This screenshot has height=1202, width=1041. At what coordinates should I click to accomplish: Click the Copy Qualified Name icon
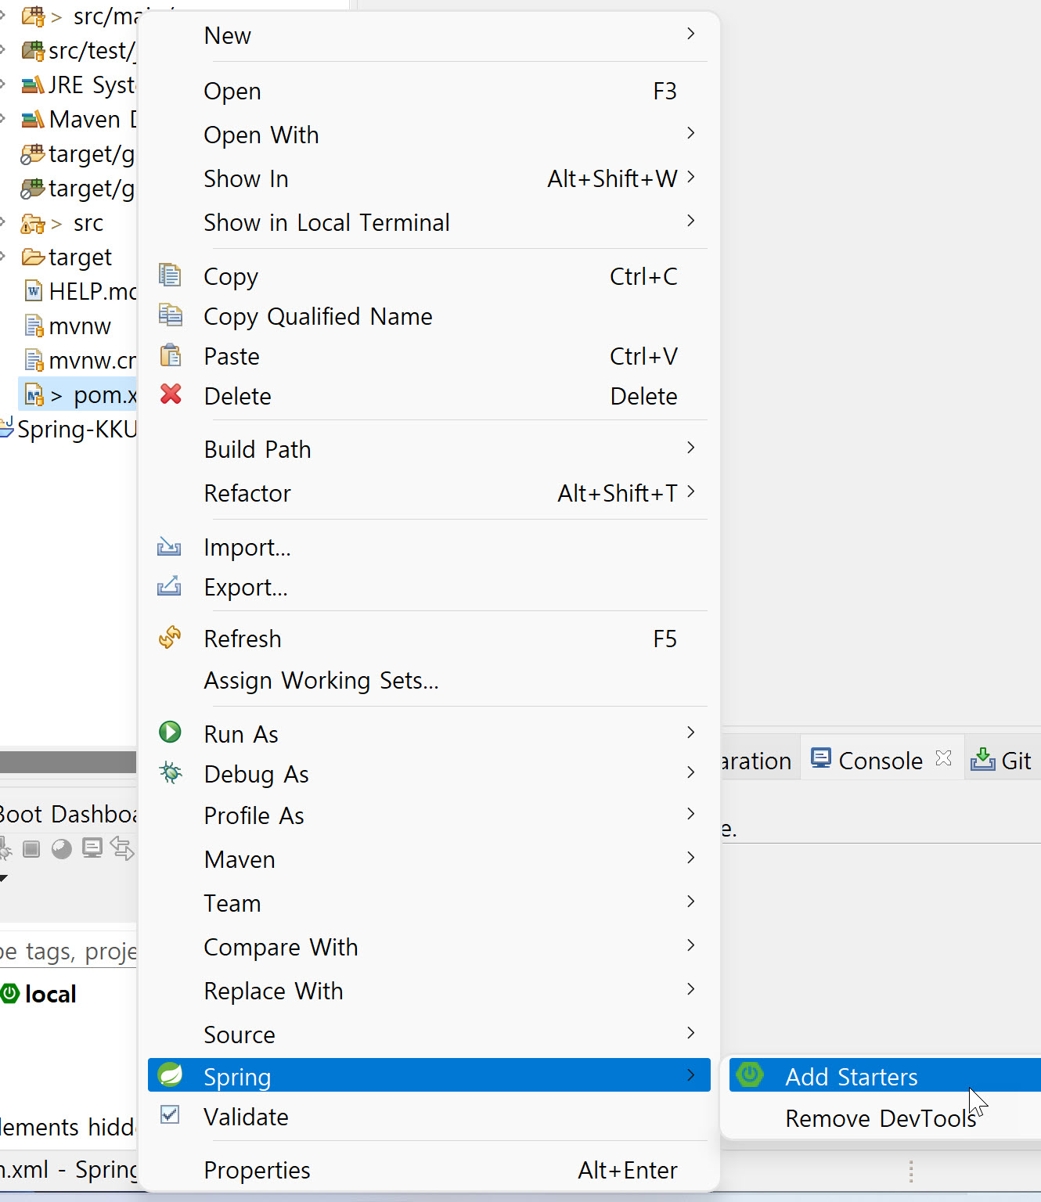tap(170, 315)
